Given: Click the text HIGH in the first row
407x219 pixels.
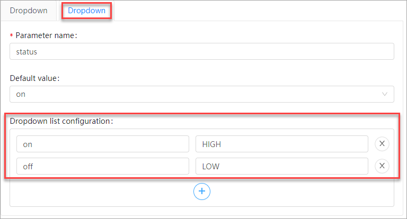Looking at the screenshot, I should pyautogui.click(x=211, y=144).
